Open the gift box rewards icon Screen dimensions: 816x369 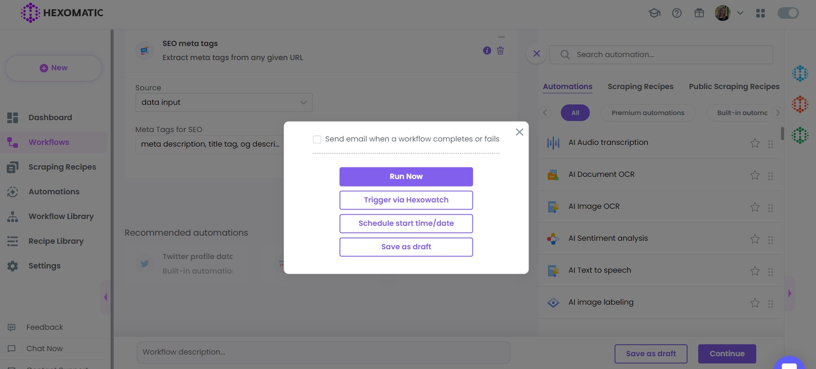tap(699, 13)
